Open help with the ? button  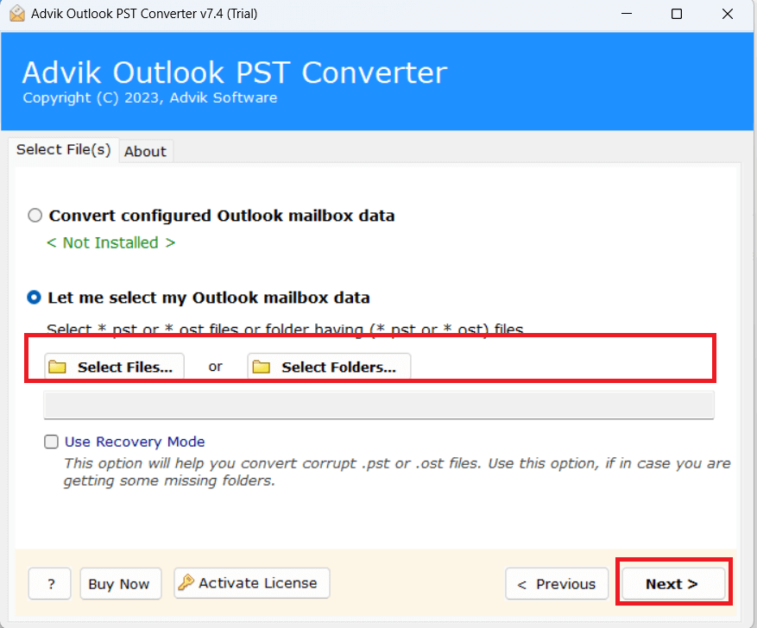(50, 584)
